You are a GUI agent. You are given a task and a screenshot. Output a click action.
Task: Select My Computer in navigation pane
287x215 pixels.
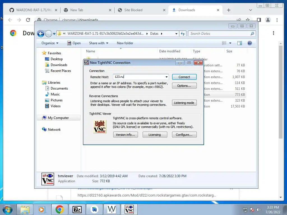(x=58, y=118)
